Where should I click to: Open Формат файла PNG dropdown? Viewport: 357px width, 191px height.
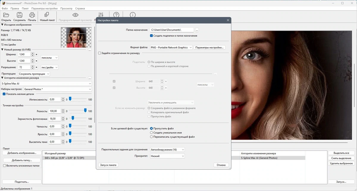(171, 47)
